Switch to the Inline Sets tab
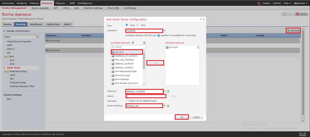310x137 pixels. (53, 24)
